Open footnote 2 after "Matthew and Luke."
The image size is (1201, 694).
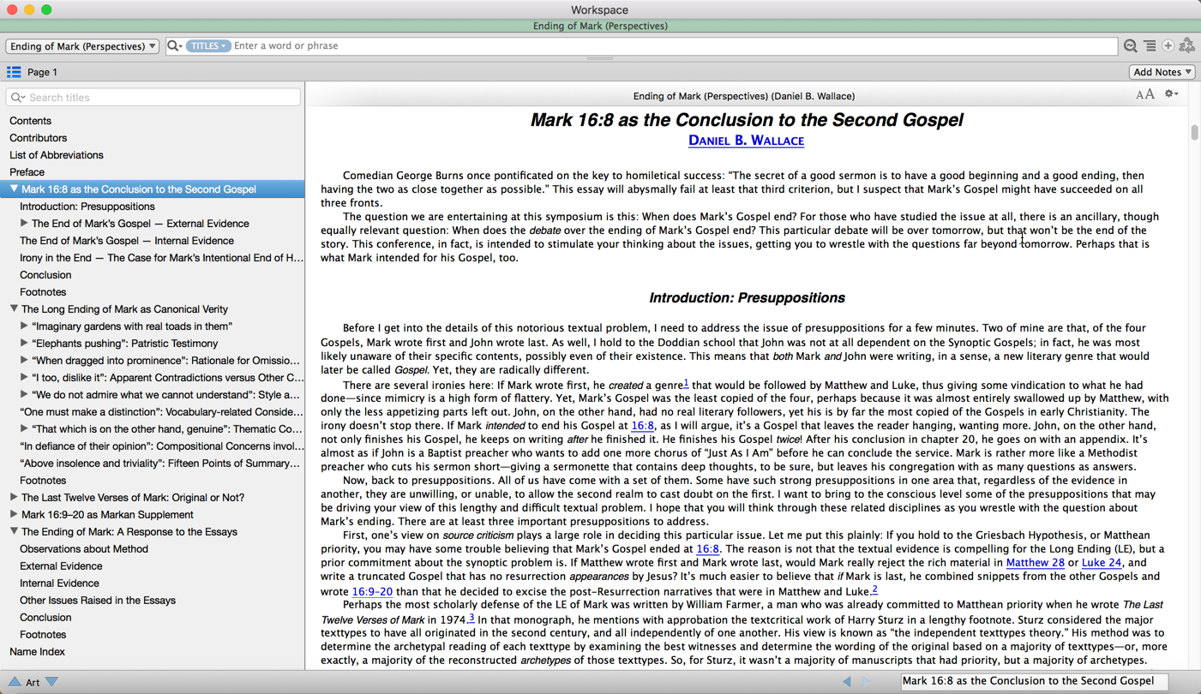[x=874, y=589]
